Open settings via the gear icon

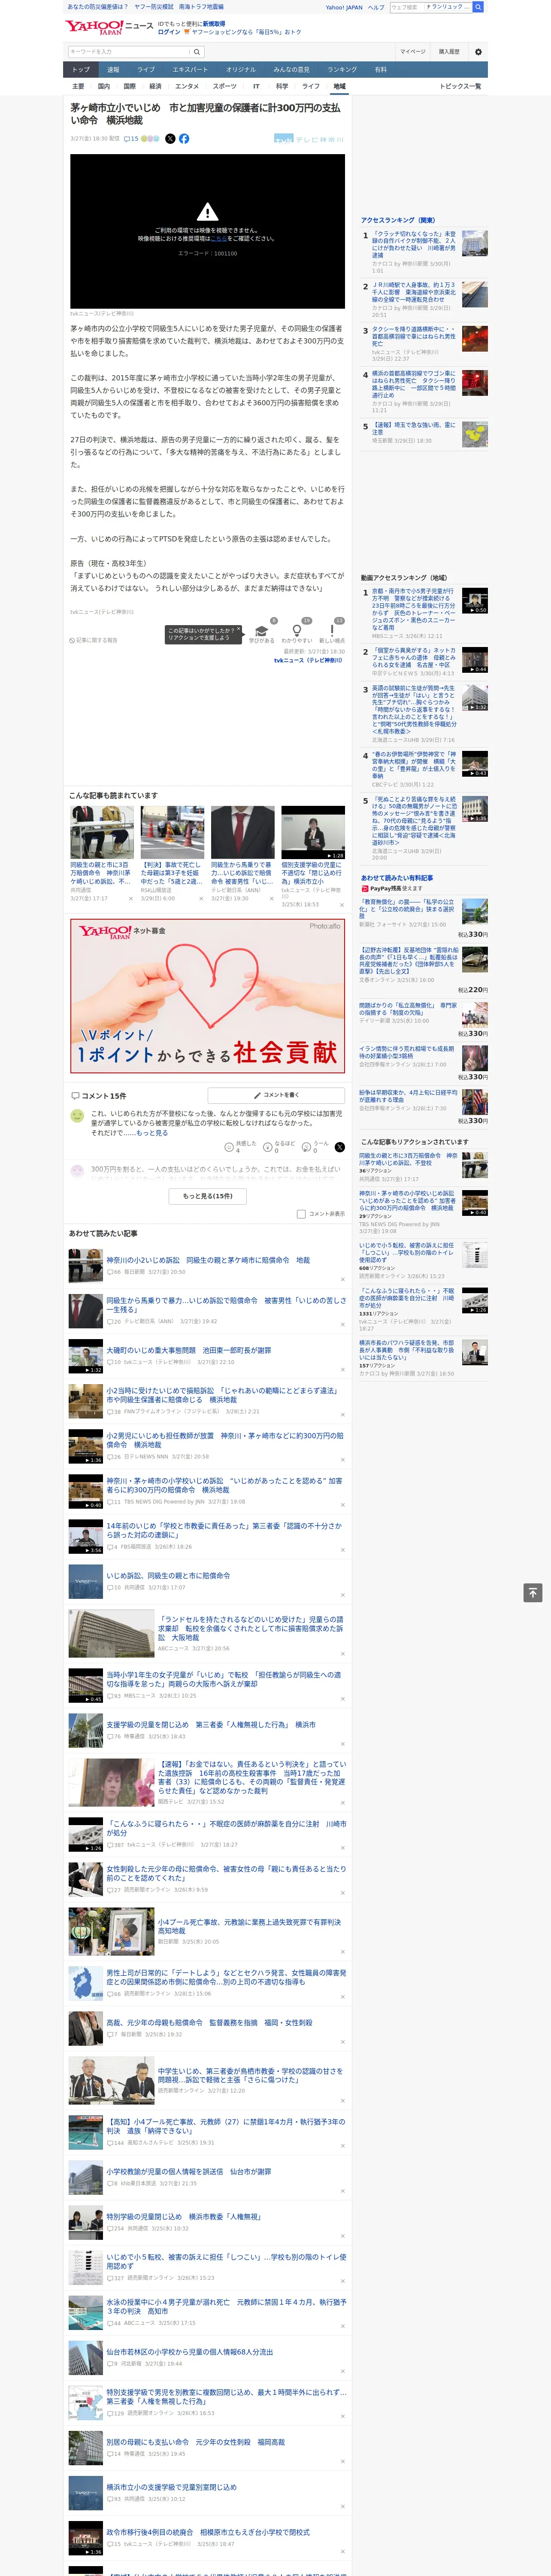coord(478,52)
